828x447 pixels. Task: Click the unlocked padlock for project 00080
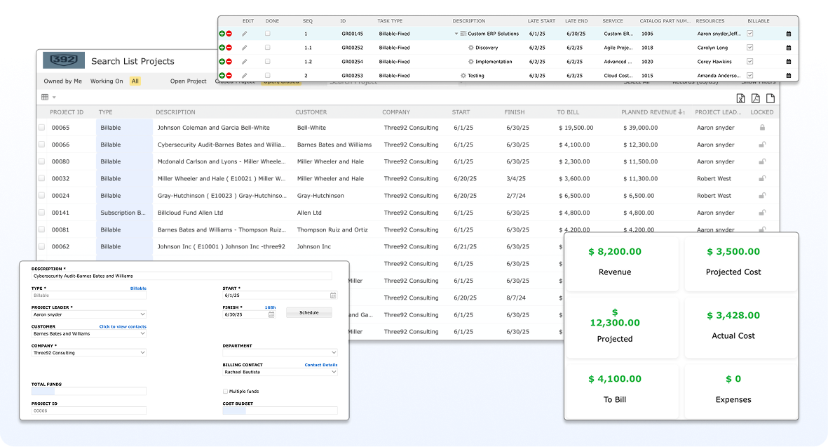tap(762, 161)
